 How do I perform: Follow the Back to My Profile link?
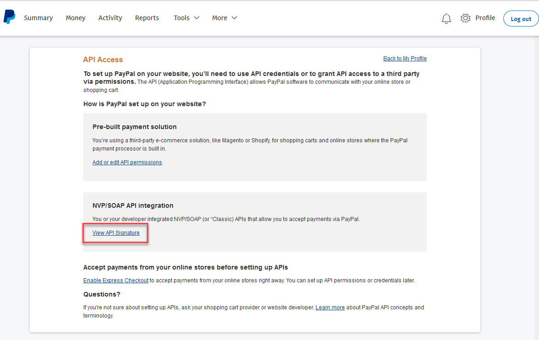[405, 59]
